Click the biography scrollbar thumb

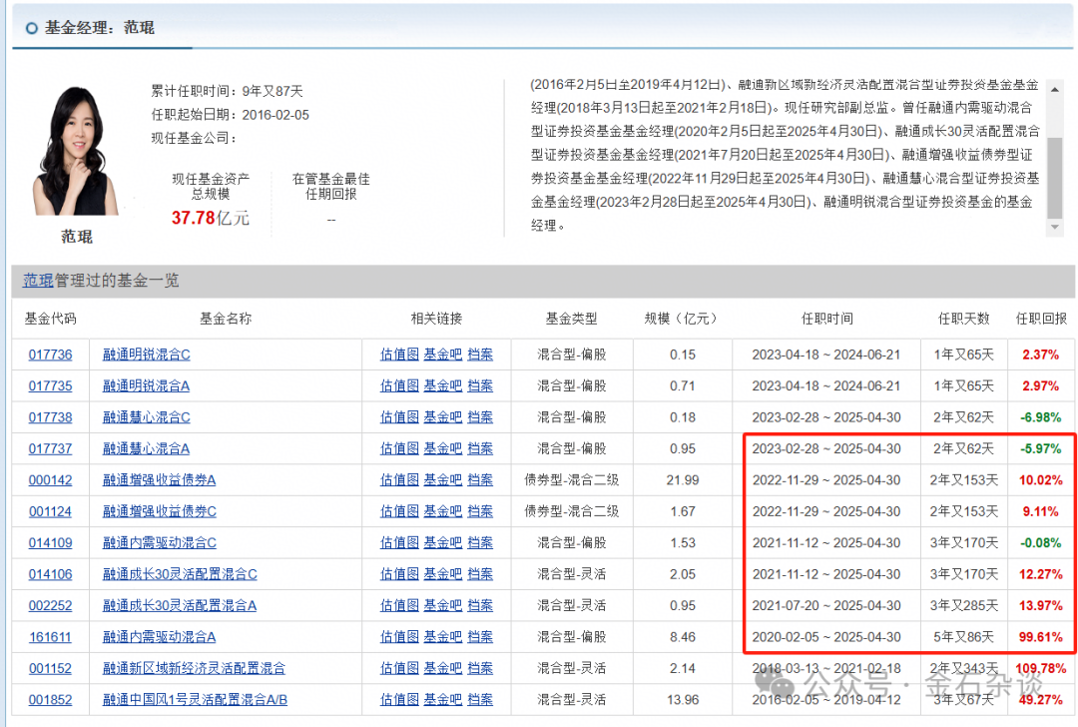(1055, 178)
